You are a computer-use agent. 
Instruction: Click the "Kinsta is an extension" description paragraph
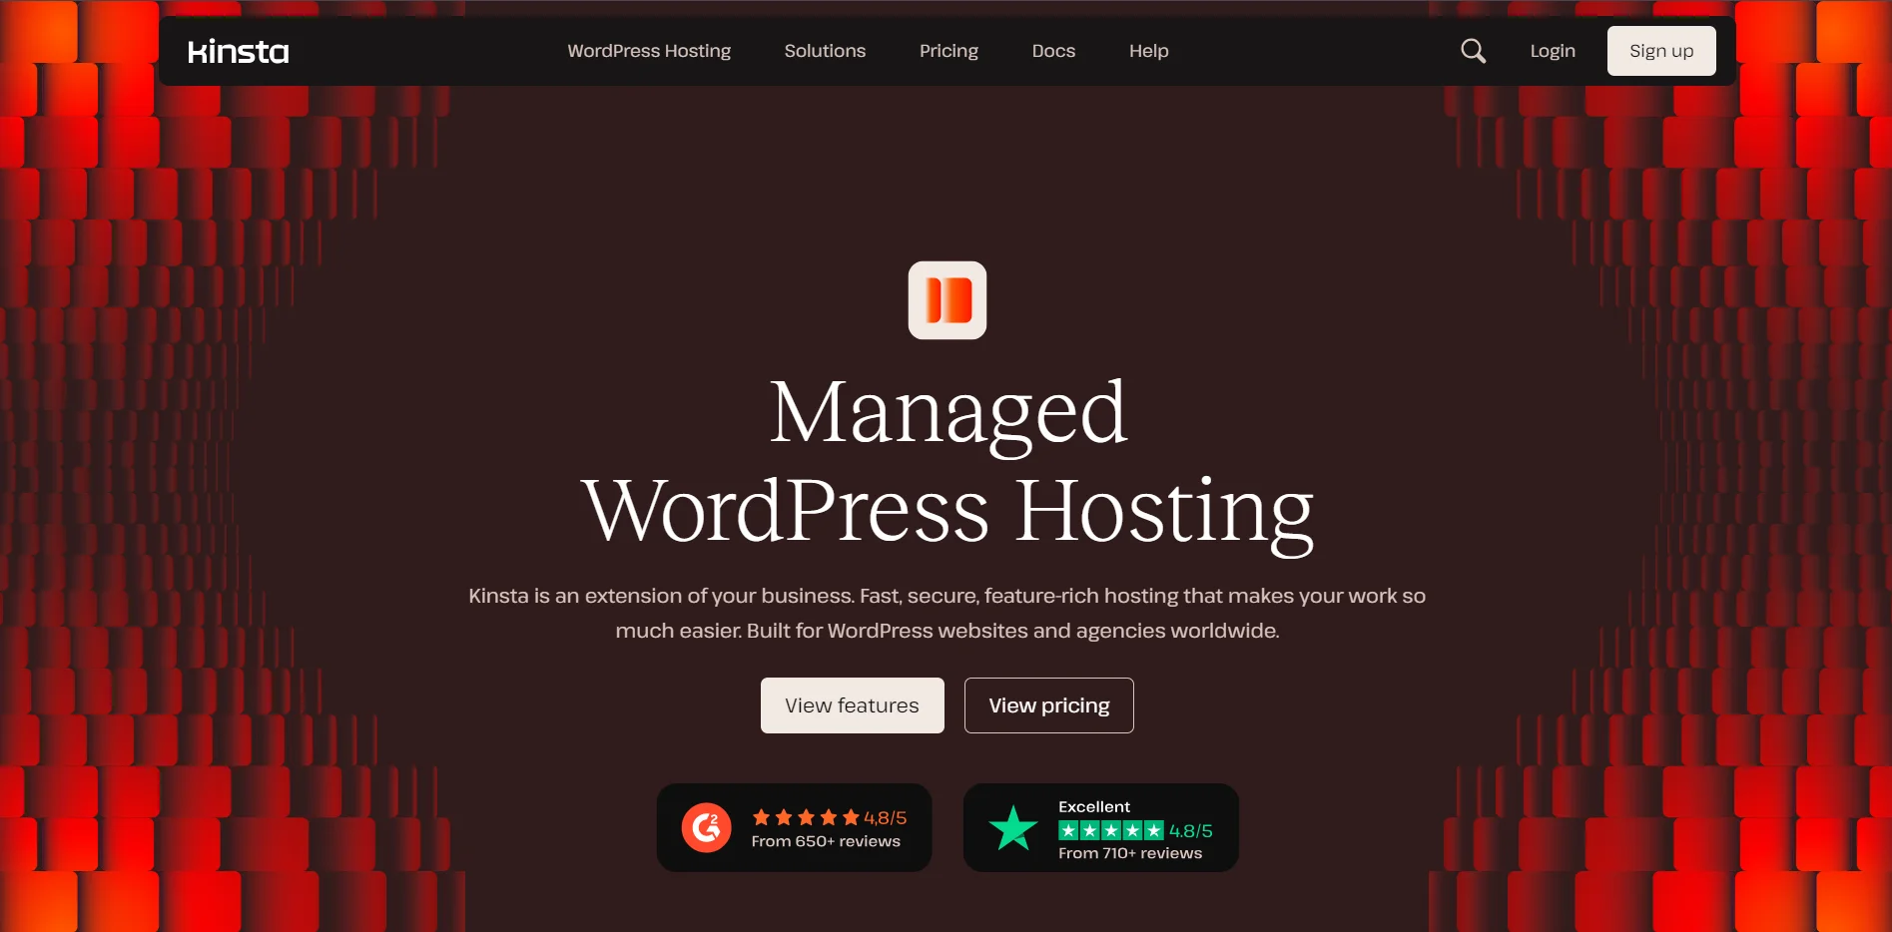tap(946, 613)
